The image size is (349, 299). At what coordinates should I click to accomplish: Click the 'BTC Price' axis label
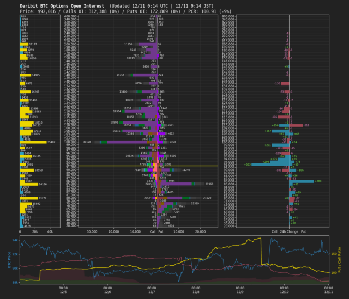point(9,260)
